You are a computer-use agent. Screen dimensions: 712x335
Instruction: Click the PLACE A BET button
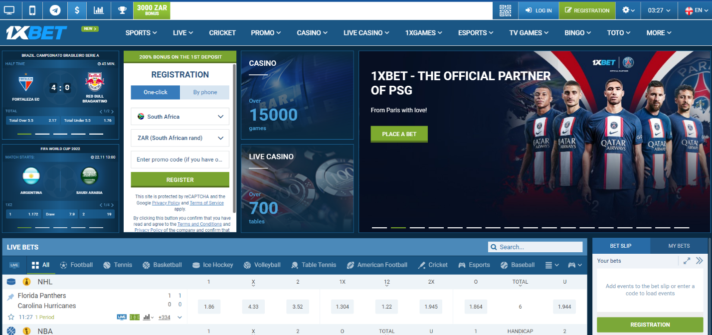399,134
